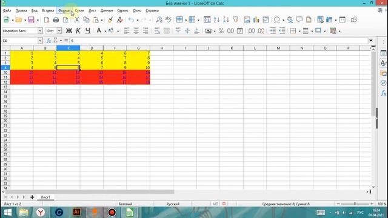Open the Файл menu
This screenshot has width=388, height=218.
pos(7,11)
